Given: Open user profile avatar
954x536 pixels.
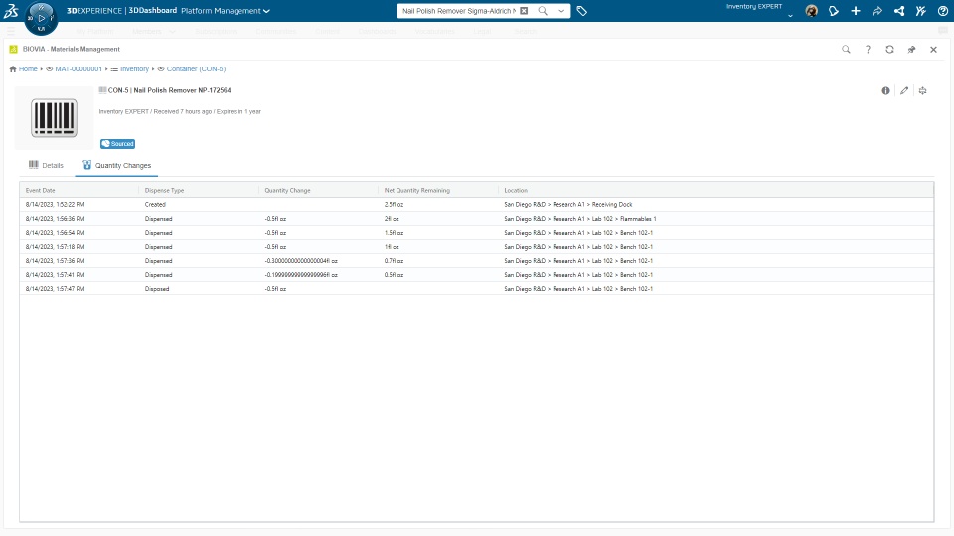Looking at the screenshot, I should coord(811,11).
